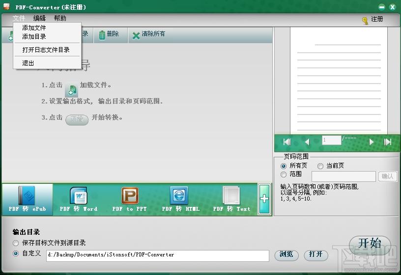This screenshot has width=401, height=275.
Task: Click 清除所有 toolbar button
Action: [x=149, y=35]
